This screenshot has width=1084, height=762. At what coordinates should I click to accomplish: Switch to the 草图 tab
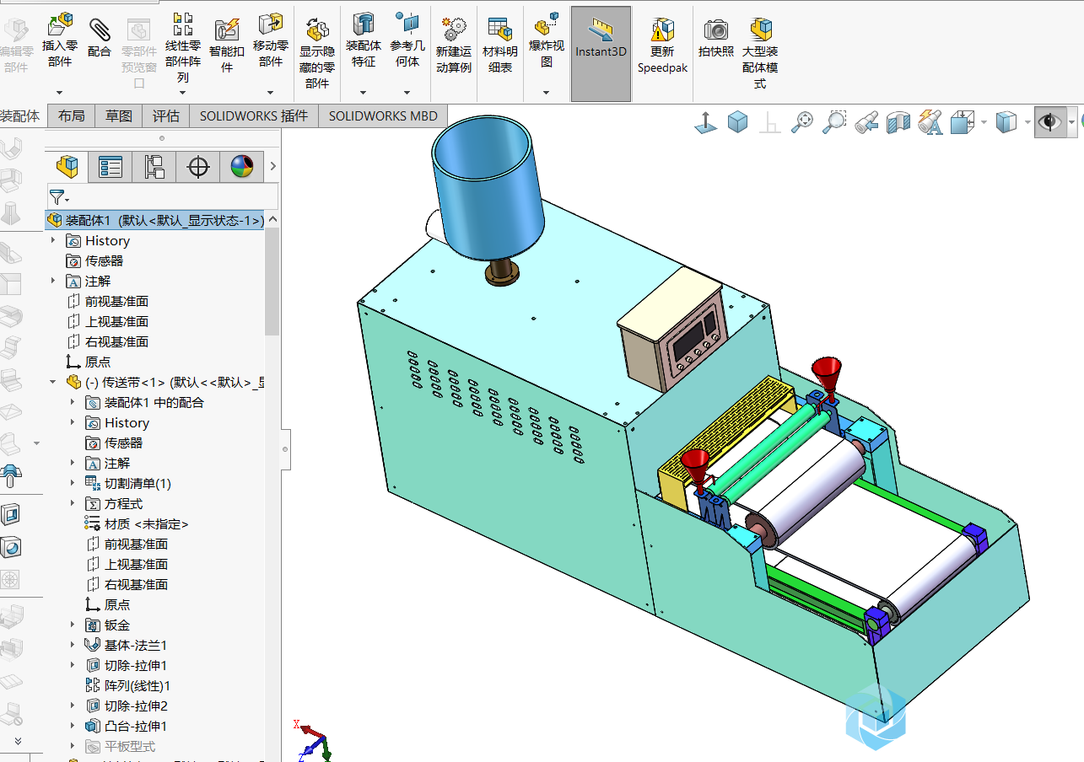[119, 116]
